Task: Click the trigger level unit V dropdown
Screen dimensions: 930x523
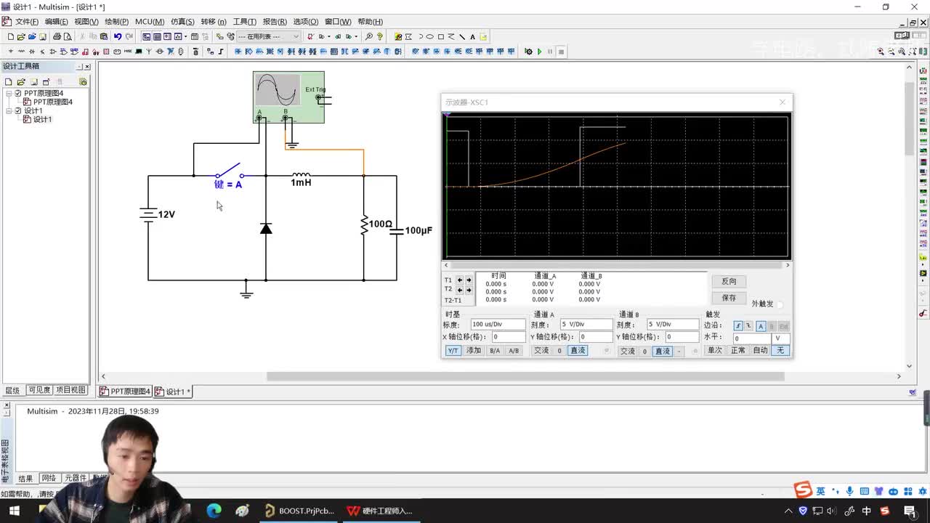Action: pyautogui.click(x=780, y=338)
